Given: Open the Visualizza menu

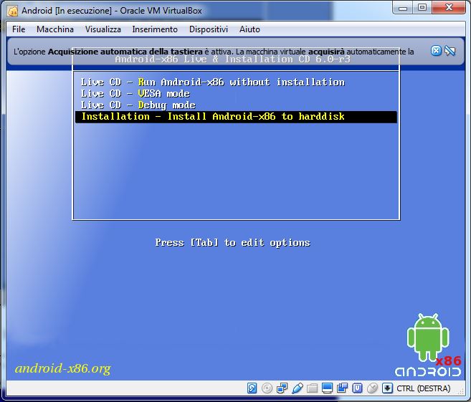Looking at the screenshot, I should pos(103,29).
